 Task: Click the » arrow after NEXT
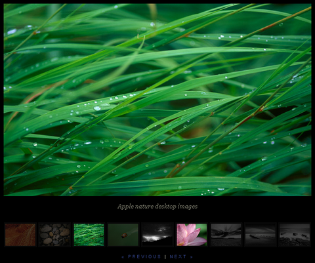[192, 257]
